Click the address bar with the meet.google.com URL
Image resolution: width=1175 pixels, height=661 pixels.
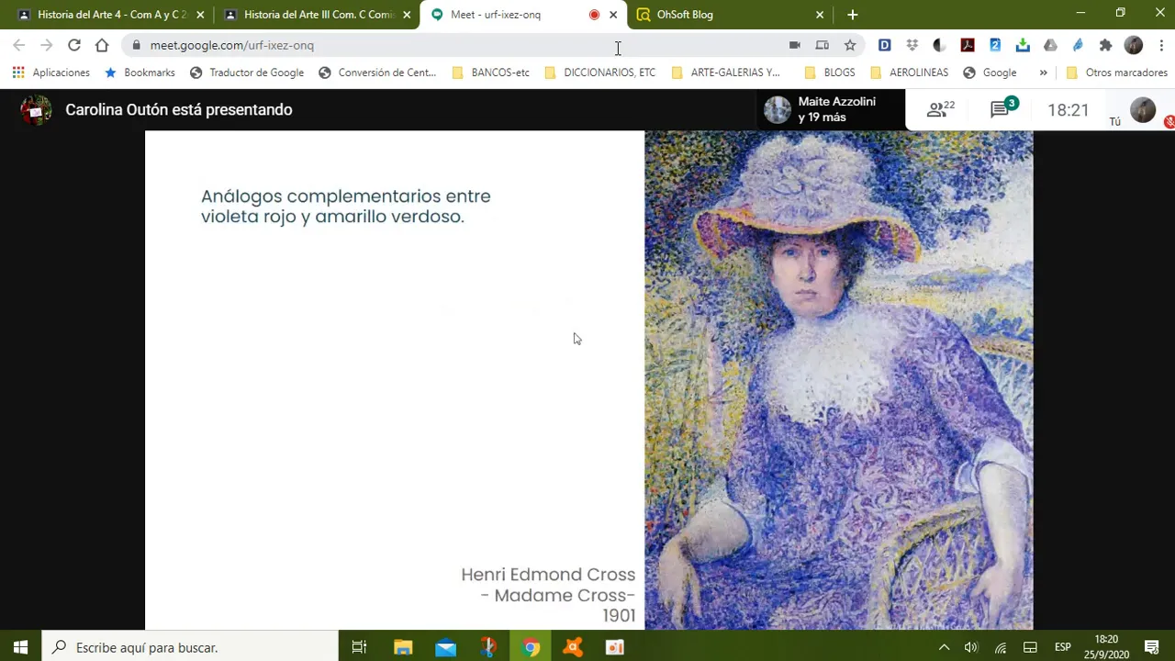pyautogui.click(x=459, y=45)
